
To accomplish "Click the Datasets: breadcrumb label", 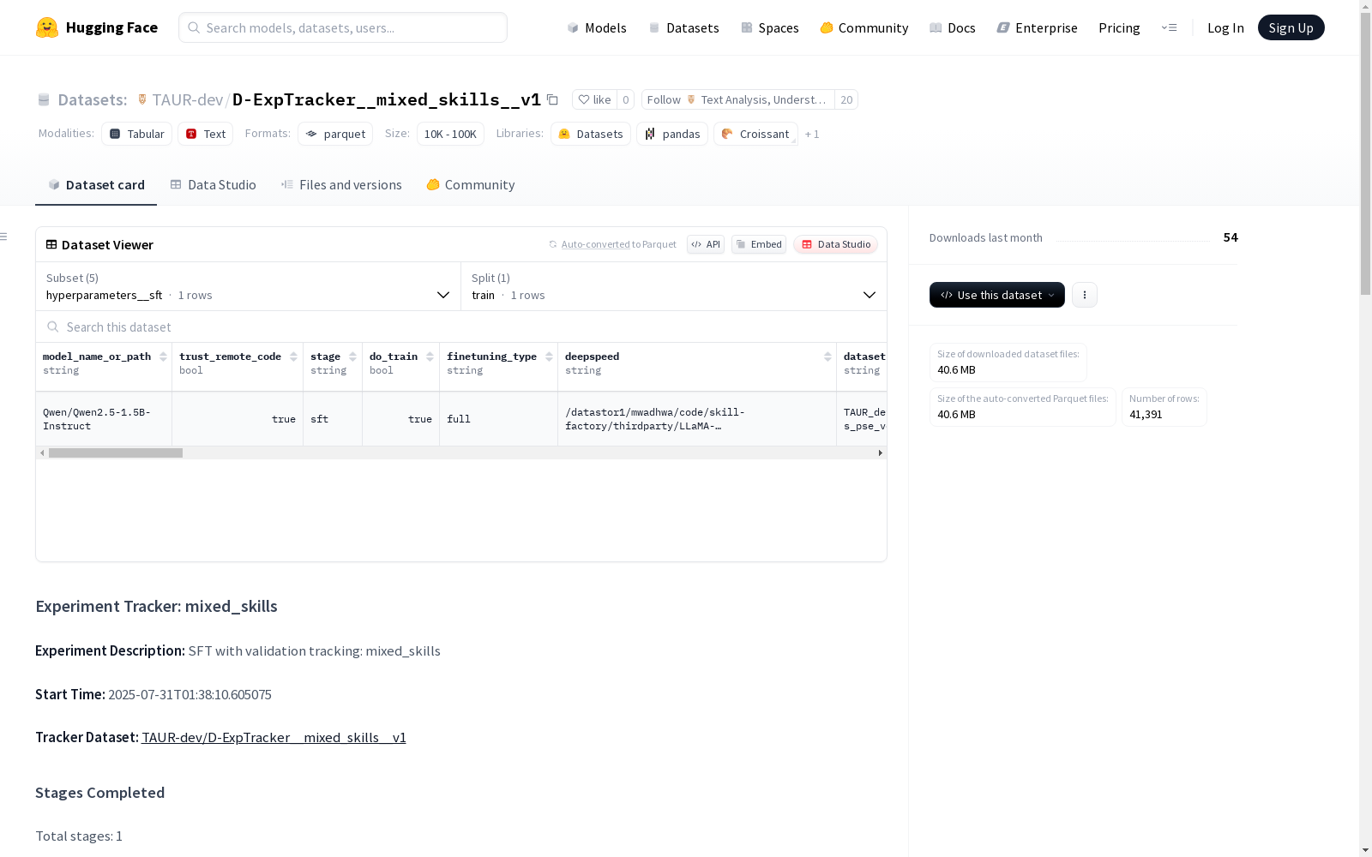I will click(x=92, y=99).
